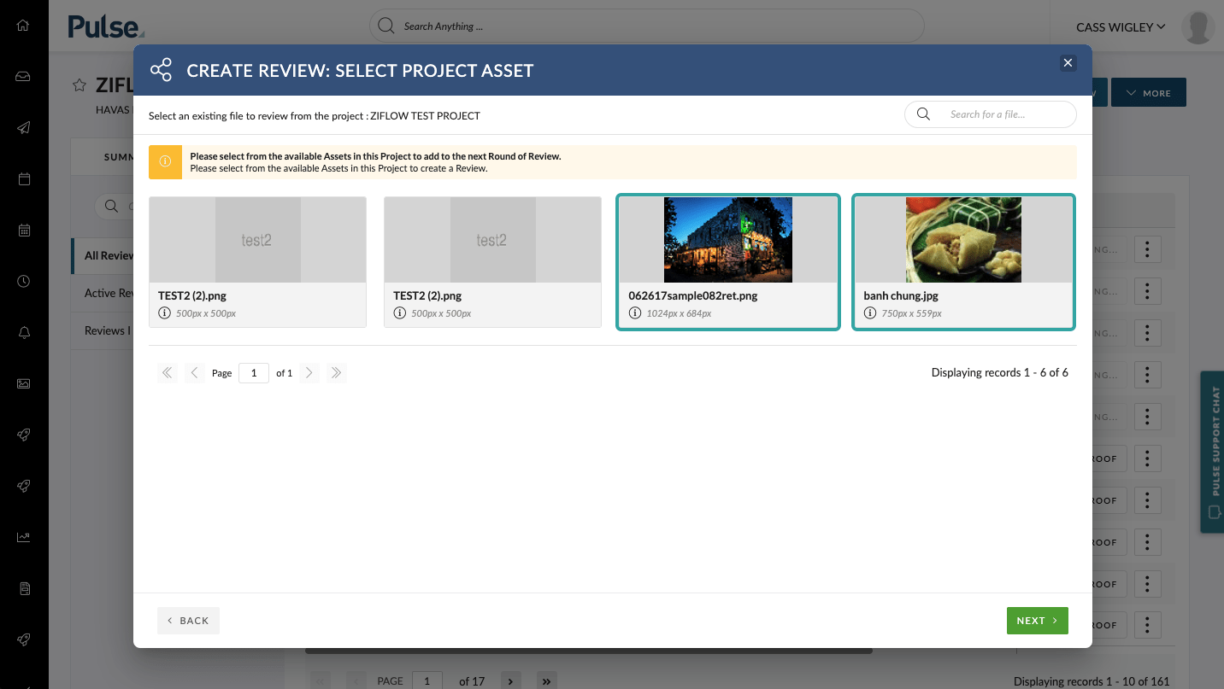Go to next page in dialog pager

[309, 373]
